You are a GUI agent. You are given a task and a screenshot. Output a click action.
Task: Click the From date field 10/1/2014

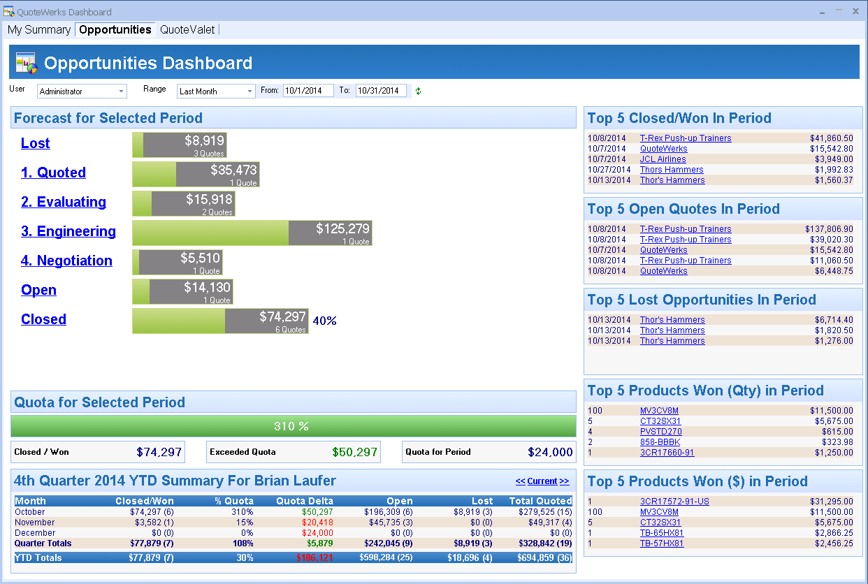[308, 91]
